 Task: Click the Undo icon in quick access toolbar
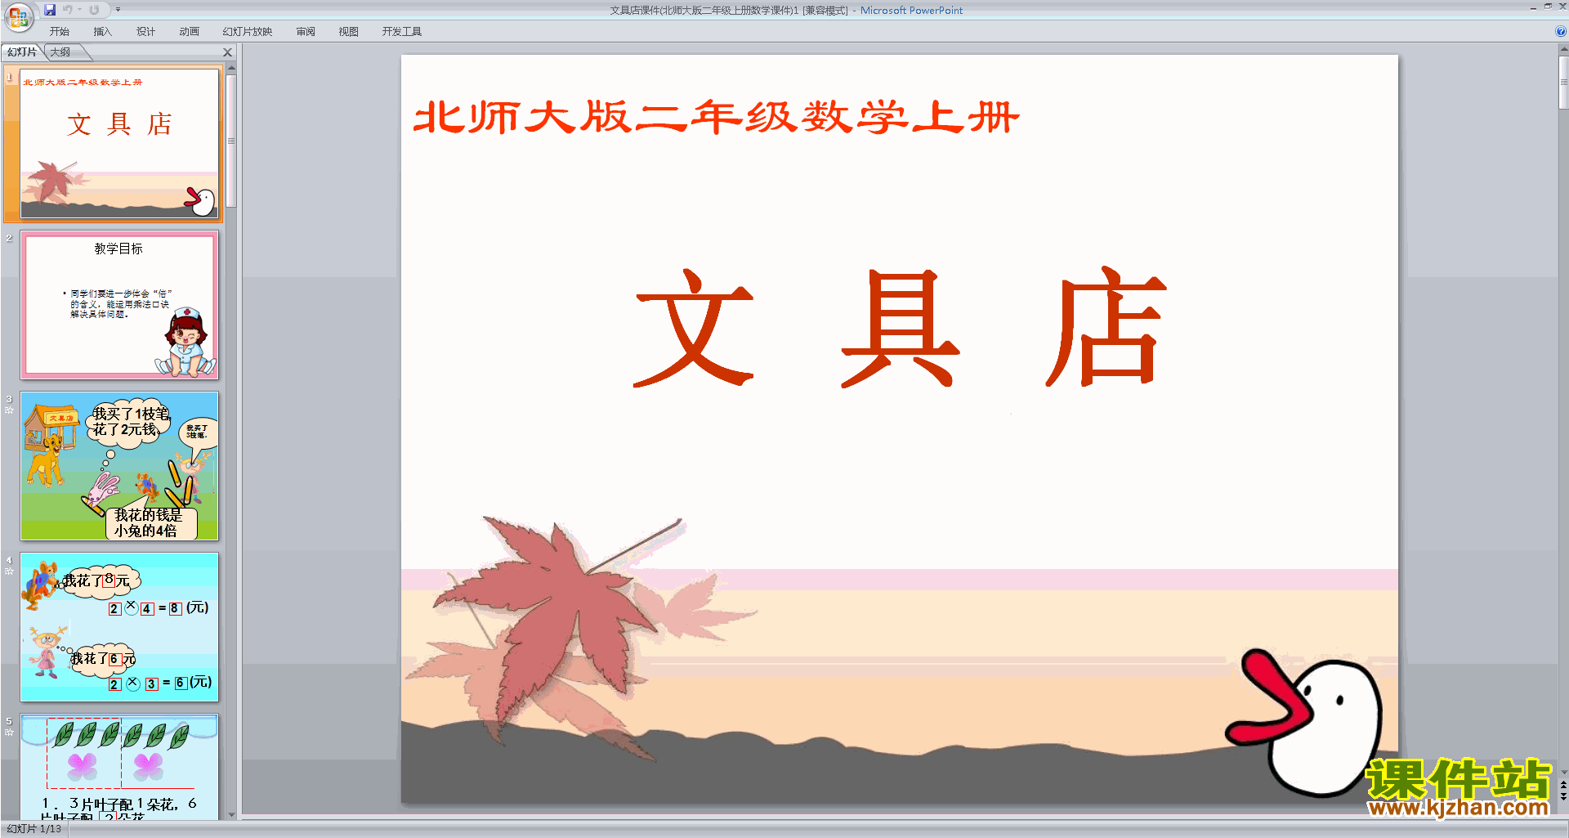(68, 10)
